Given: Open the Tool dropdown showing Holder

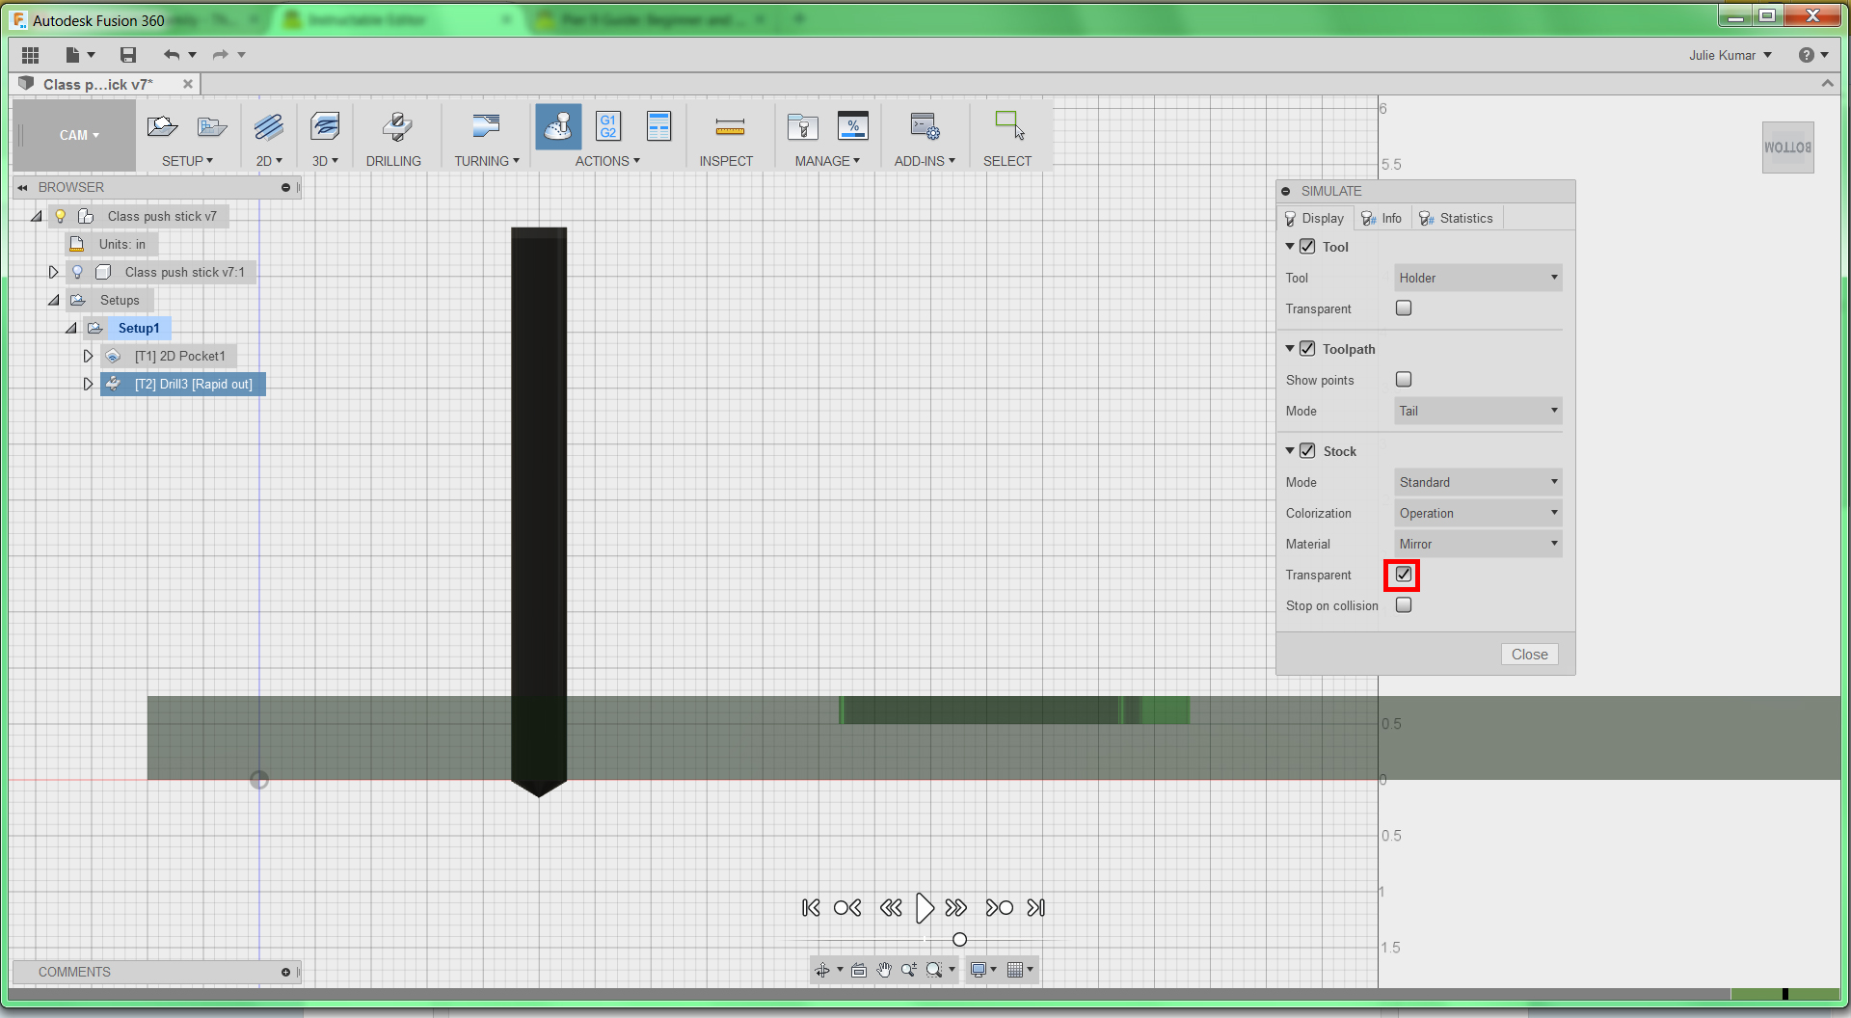Looking at the screenshot, I should point(1478,278).
